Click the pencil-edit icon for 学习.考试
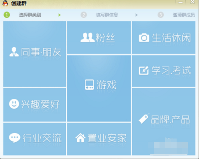Screen dimensions: 199x159 [x=144, y=70]
